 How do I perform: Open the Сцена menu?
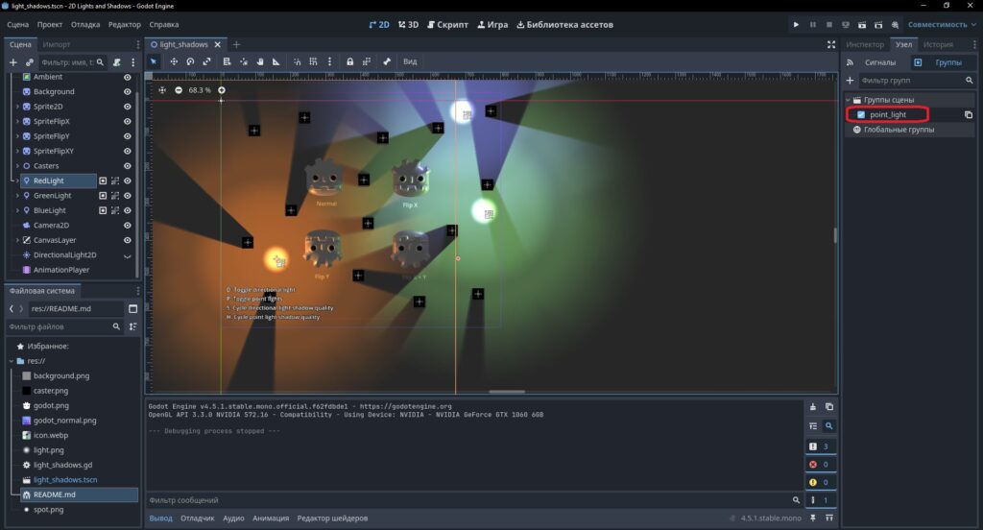click(x=17, y=24)
